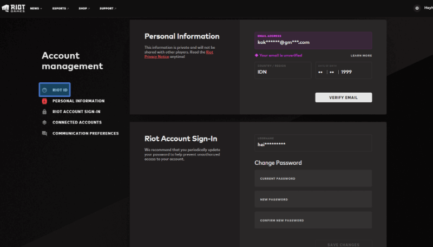Image resolution: width=433 pixels, height=247 pixels.
Task: Open the Support menu link
Action: (x=108, y=9)
